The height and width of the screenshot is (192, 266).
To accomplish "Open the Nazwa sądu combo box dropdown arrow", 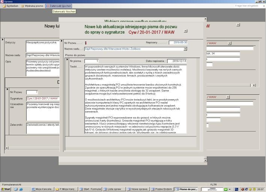I will pos(185,49).
